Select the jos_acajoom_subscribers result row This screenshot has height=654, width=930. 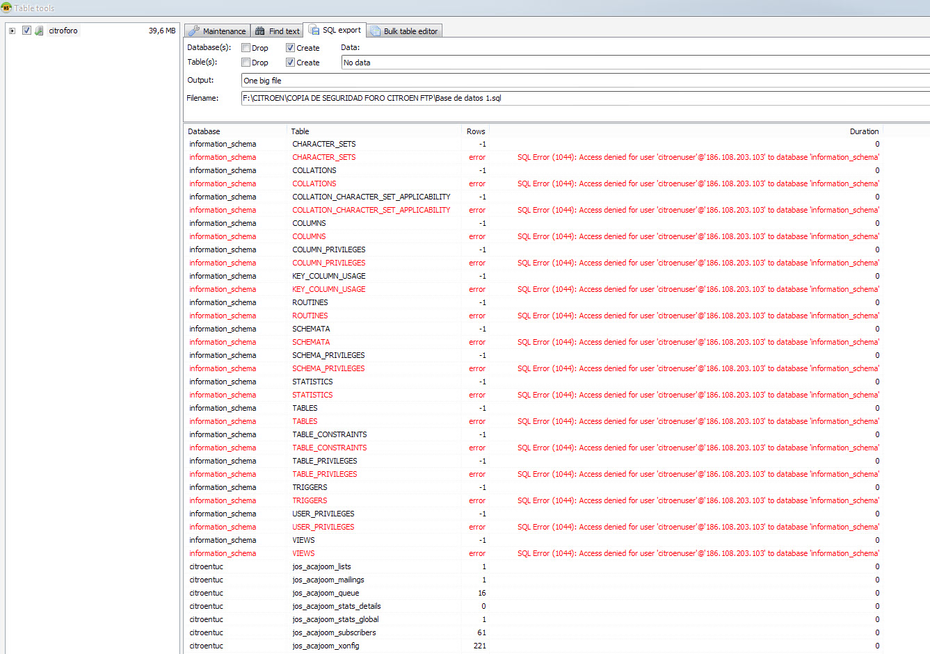click(334, 632)
